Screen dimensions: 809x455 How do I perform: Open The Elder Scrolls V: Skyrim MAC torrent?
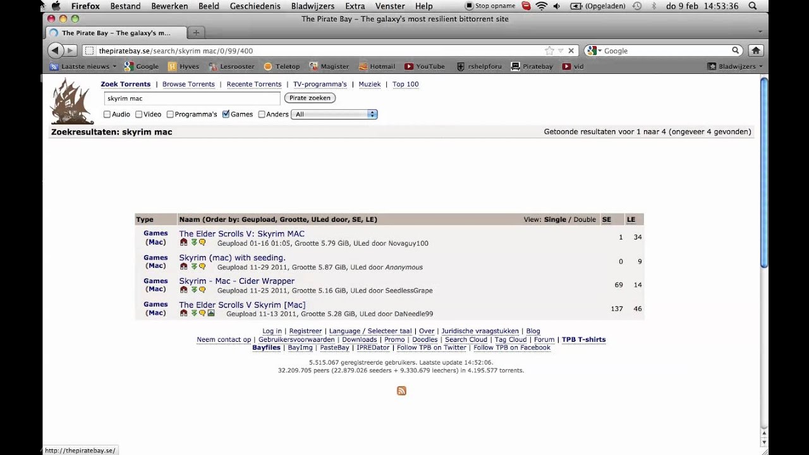(241, 234)
